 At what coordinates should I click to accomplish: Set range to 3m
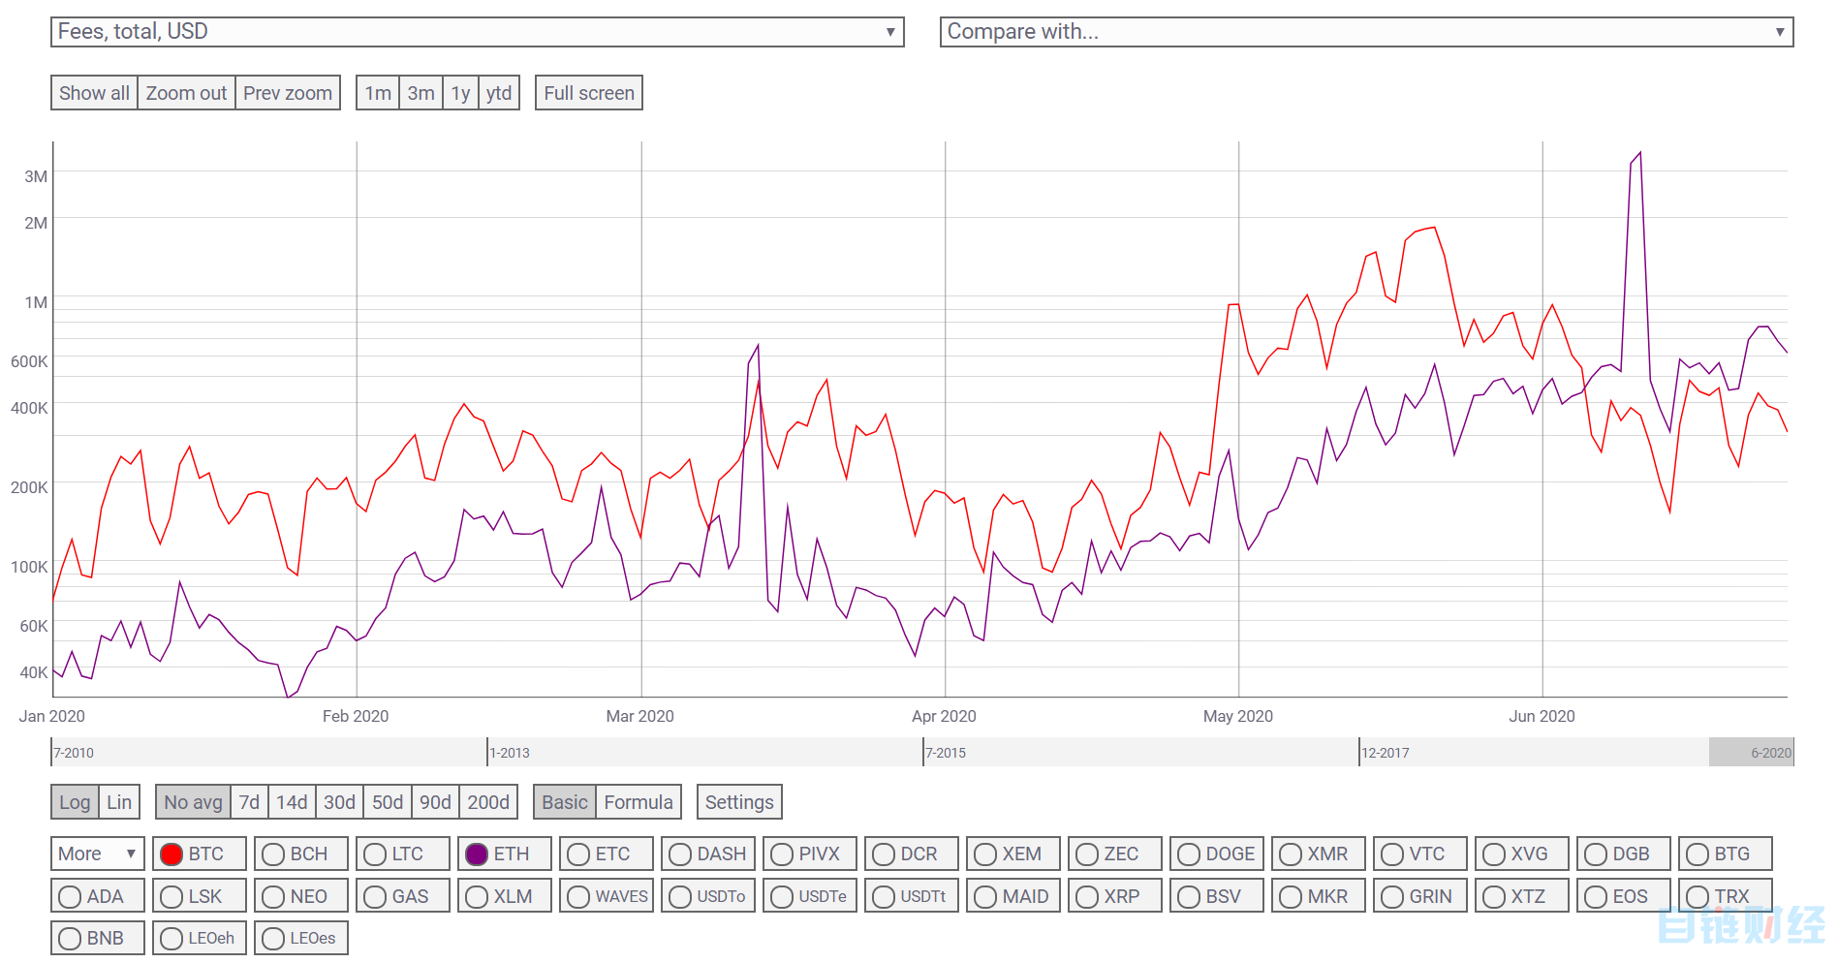(421, 93)
